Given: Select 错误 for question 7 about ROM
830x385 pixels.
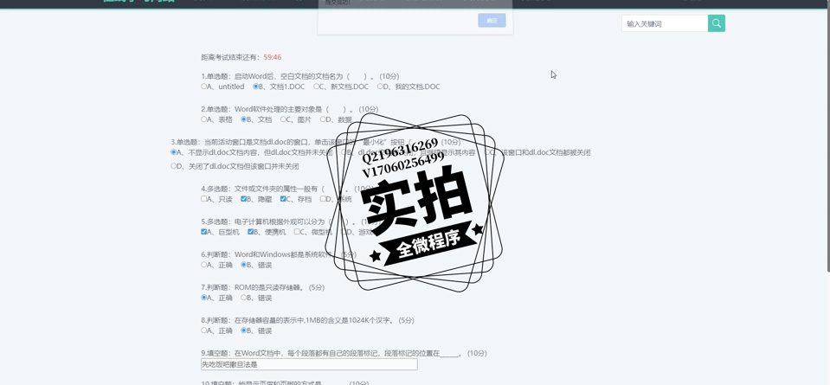Looking at the screenshot, I should (x=244, y=298).
